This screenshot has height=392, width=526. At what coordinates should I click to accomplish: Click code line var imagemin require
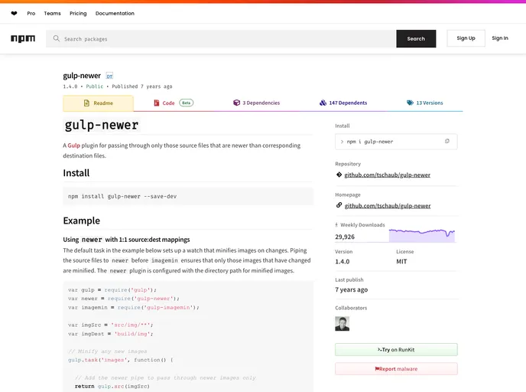(x=134, y=307)
